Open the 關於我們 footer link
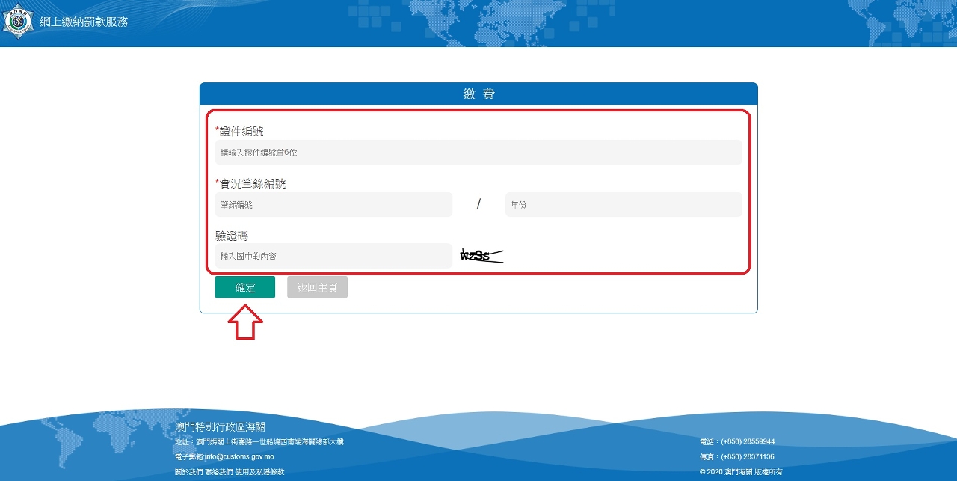The height and width of the screenshot is (481, 957). (189, 472)
